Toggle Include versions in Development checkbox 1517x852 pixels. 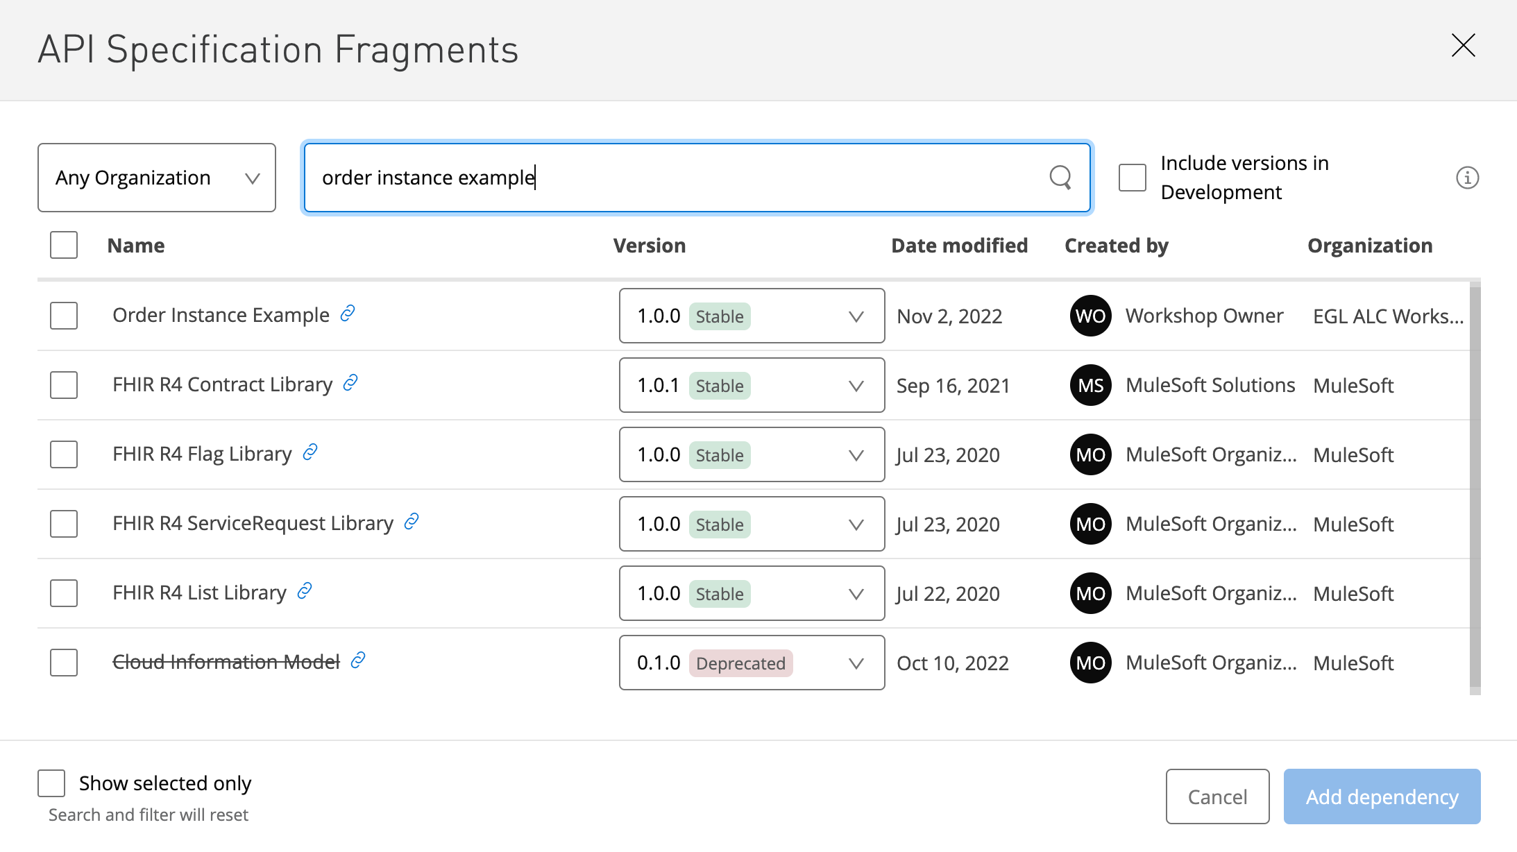(1130, 177)
